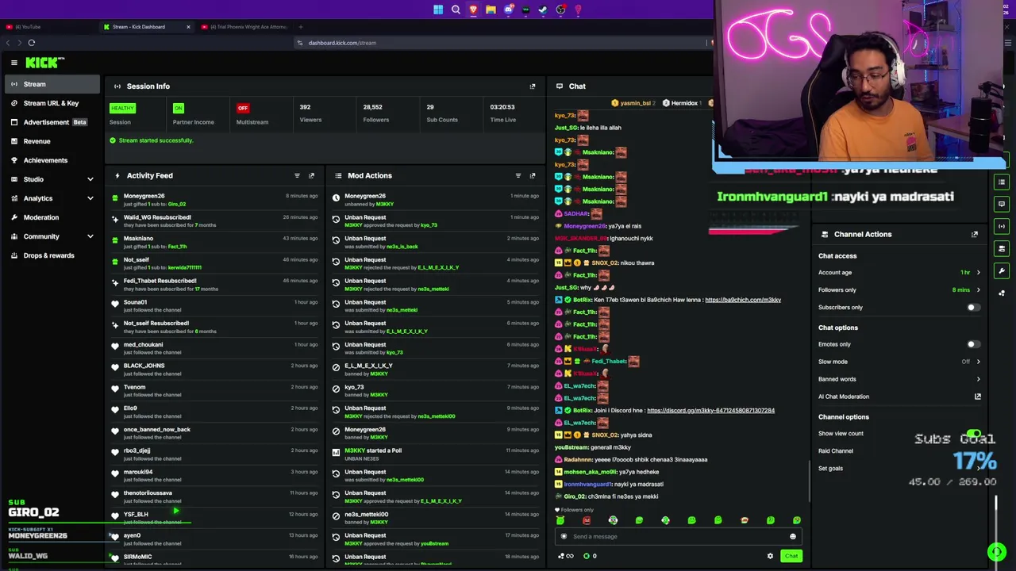Open Achievements page
Screen dimensions: 1016x571
pos(52,160)
